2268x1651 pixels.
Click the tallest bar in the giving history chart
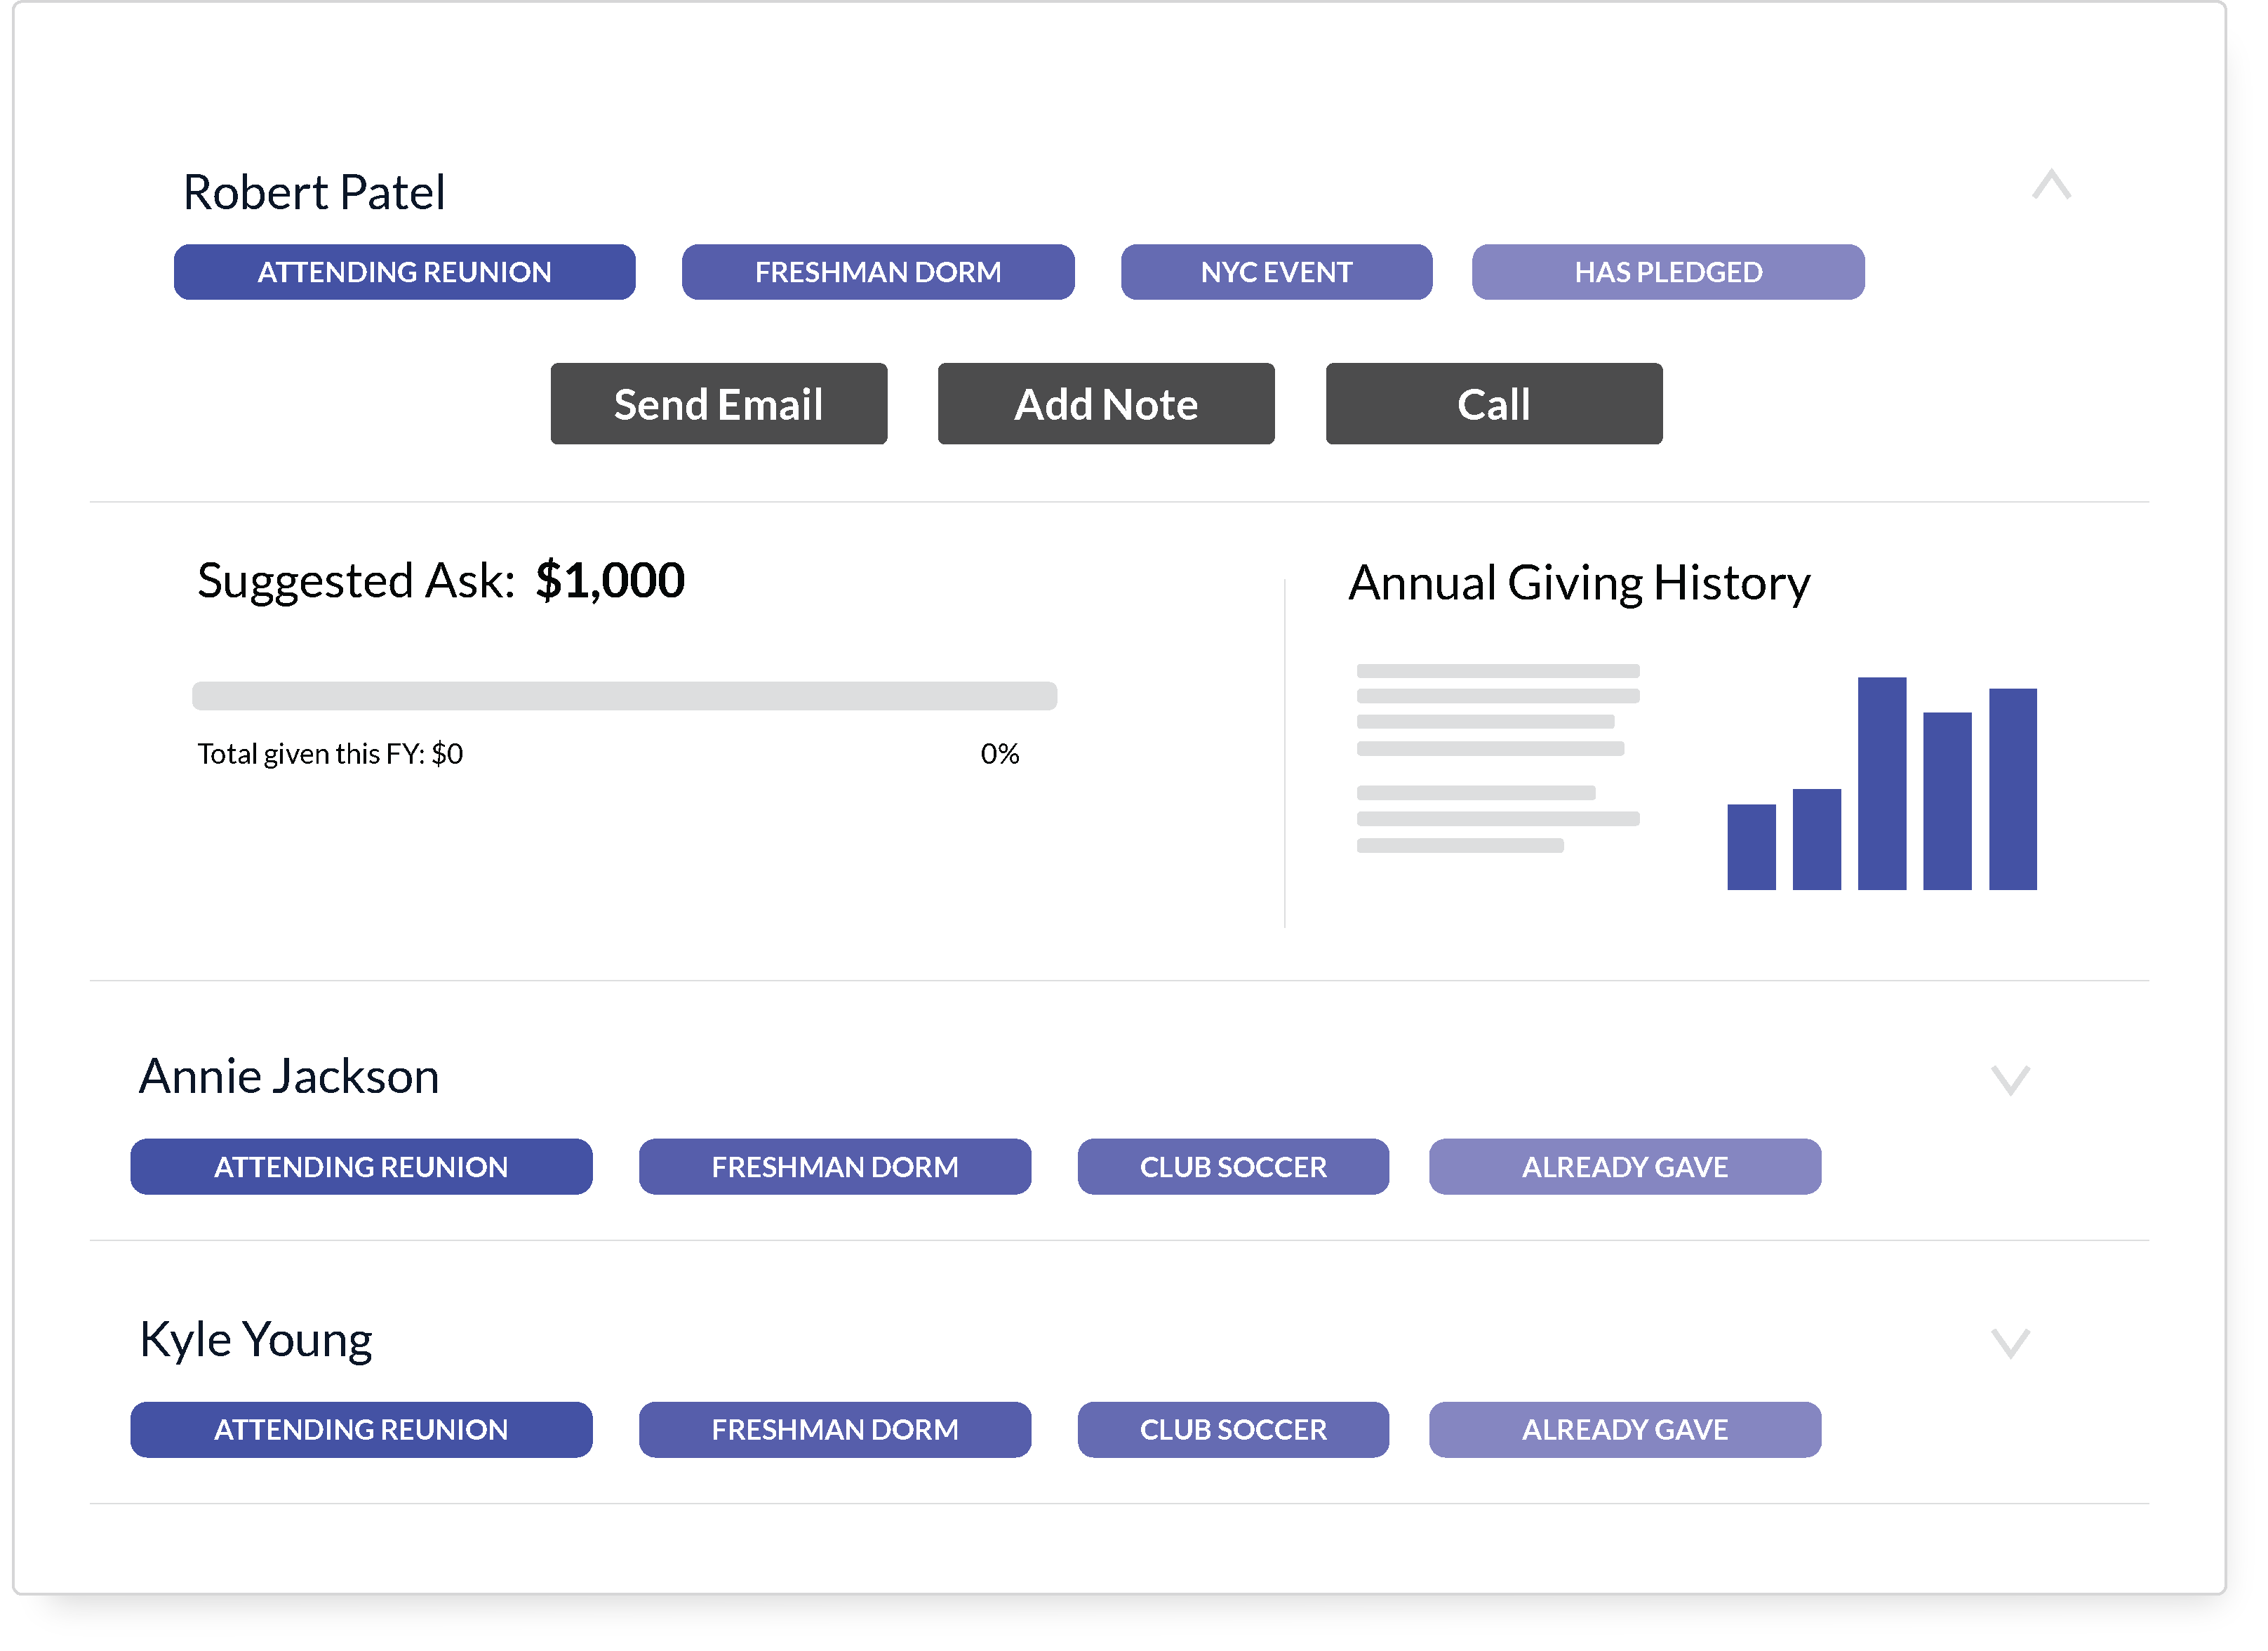coord(1882,783)
